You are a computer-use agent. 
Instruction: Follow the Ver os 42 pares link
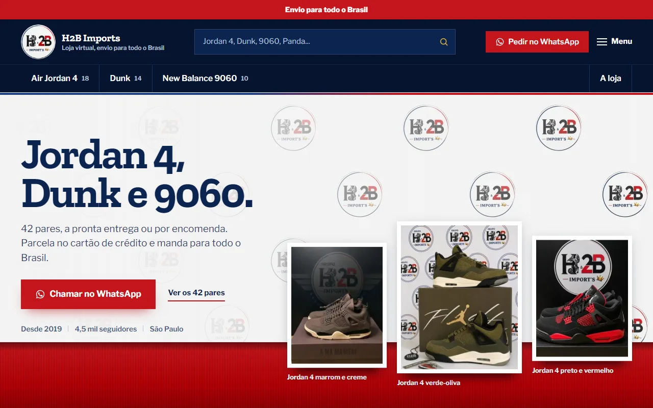(196, 293)
